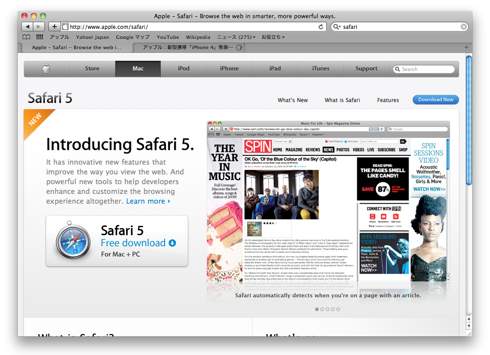
Task: Open the iPad section in navigation
Action: (x=275, y=69)
